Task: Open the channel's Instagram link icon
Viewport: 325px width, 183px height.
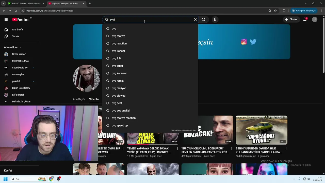Action: coord(244,42)
